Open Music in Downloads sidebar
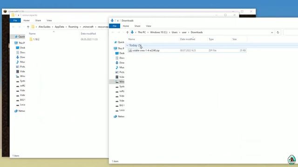 click(120, 67)
